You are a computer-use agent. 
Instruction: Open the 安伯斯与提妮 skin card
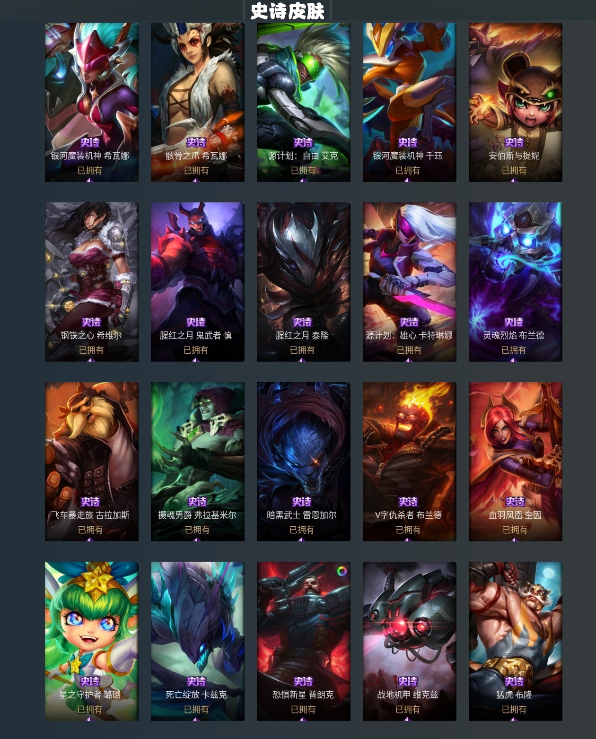click(x=516, y=102)
